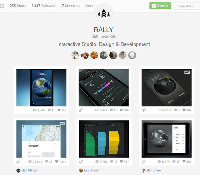The width and height of the screenshot is (200, 175).
Task: Open the default placeholder member avatar
Action: (x=132, y=55)
